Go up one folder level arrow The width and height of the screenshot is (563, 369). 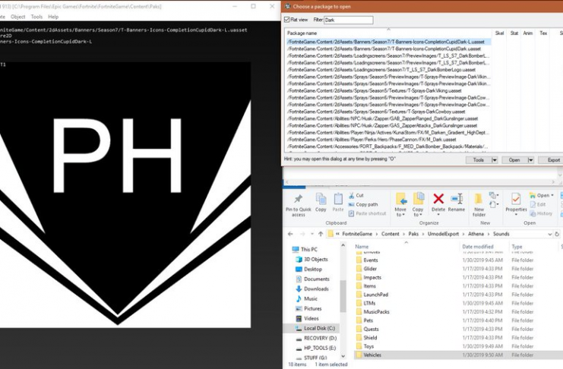[x=321, y=234]
